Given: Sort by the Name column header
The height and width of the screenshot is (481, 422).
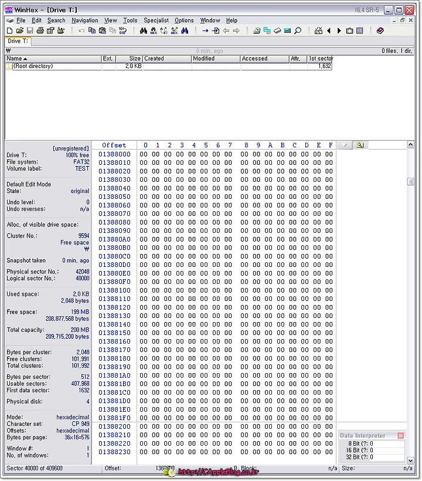Looking at the screenshot, I should pyautogui.click(x=53, y=59).
